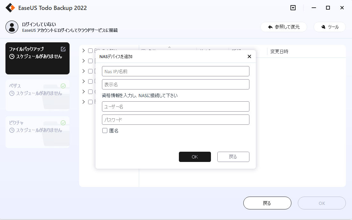Click the clock icon on ペザス card
This screenshot has width=352, height=220.
tap(12, 93)
